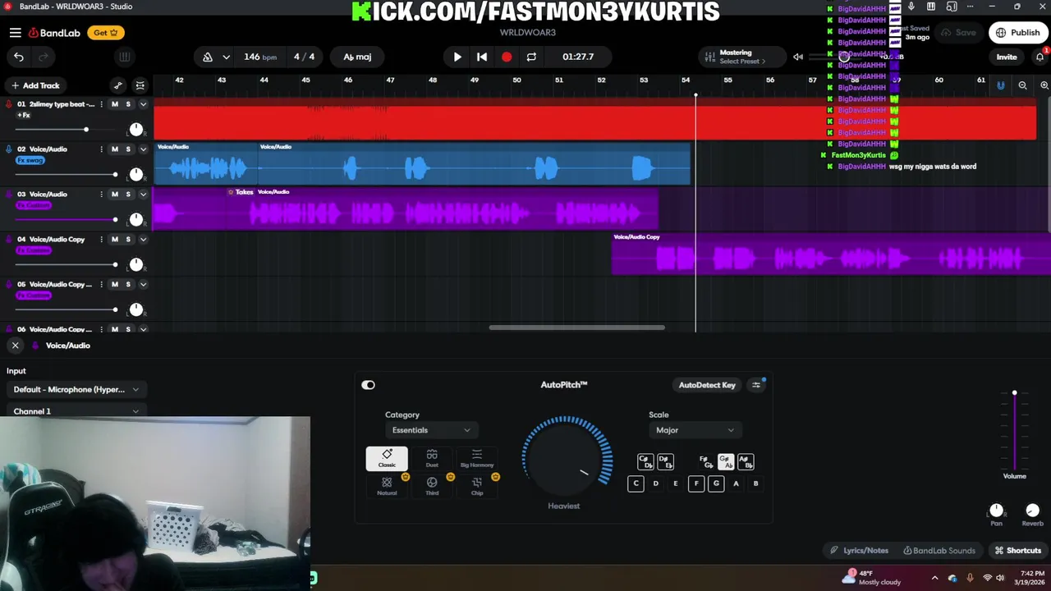Select the Duet AutoPitch effect
The width and height of the screenshot is (1051, 591).
click(432, 459)
